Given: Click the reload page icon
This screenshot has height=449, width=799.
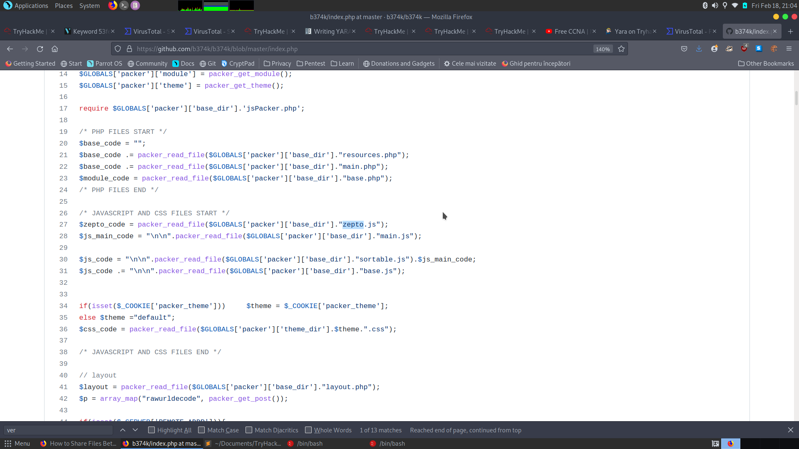Looking at the screenshot, I should (x=40, y=49).
